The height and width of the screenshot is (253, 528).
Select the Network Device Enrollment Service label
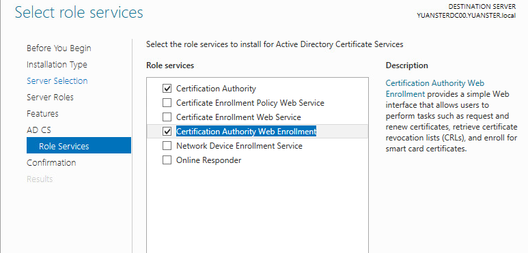tap(240, 146)
